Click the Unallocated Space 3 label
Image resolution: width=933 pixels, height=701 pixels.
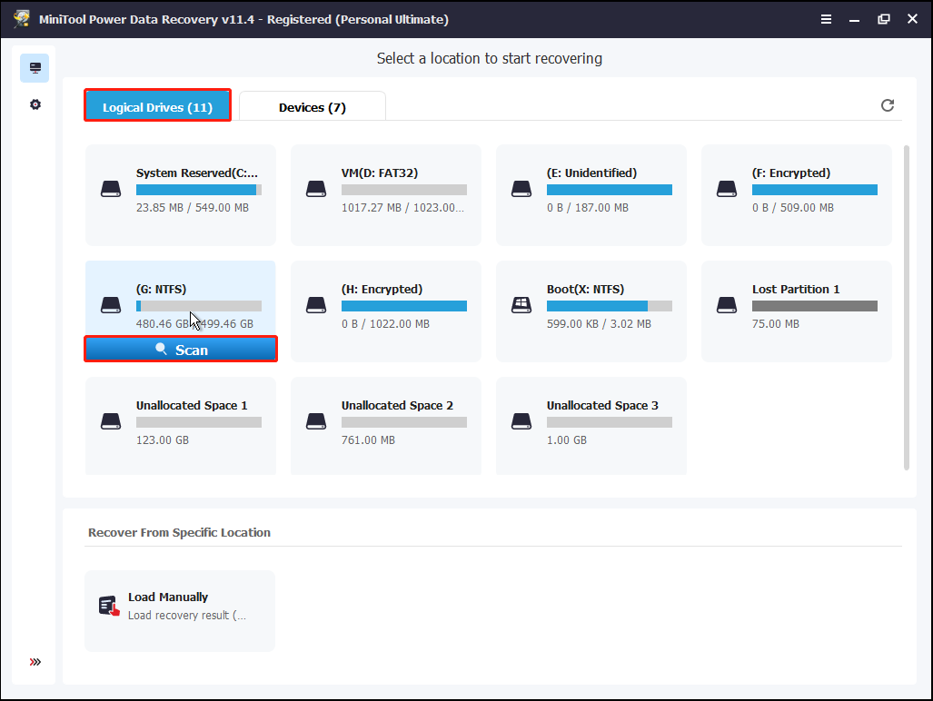pyautogui.click(x=602, y=406)
